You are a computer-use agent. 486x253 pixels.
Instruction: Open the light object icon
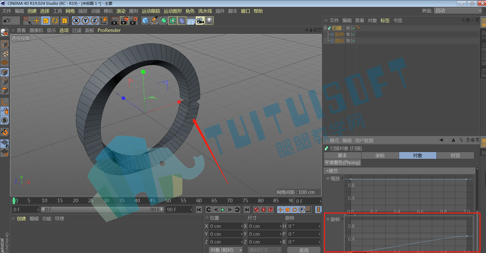click(209, 21)
